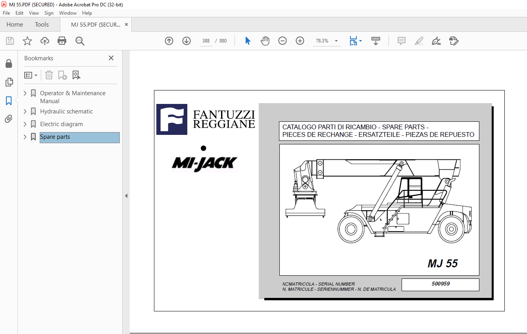The width and height of the screenshot is (527, 334).
Task: Open the Window menu
Action: 68,13
